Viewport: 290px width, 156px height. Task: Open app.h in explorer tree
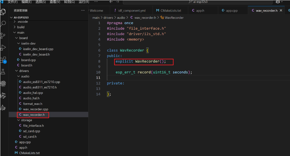coord(48,148)
